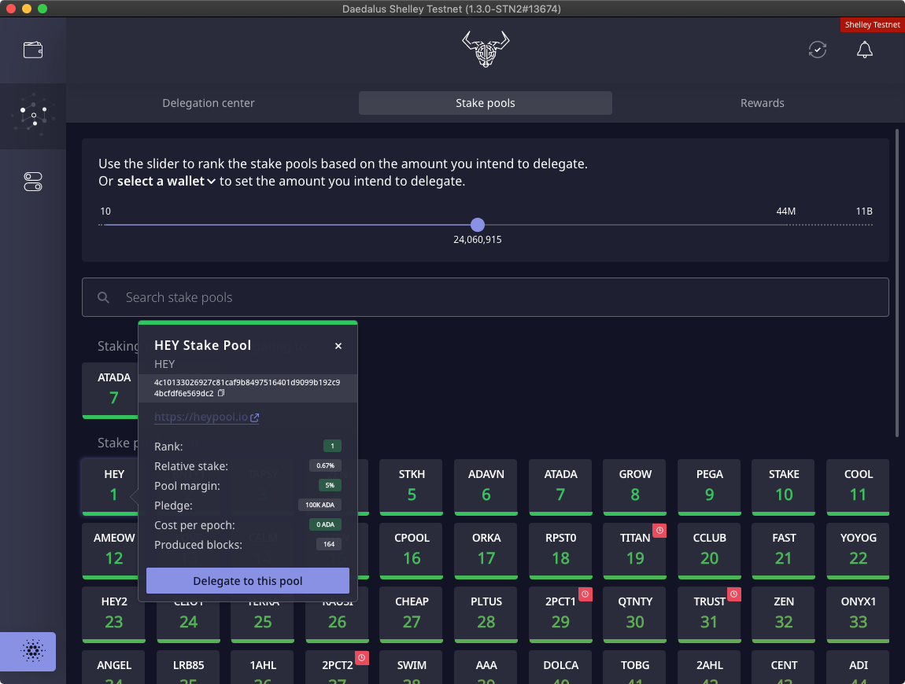Select the STKH pool ranked 5
This screenshot has height=684, width=905.
click(412, 485)
